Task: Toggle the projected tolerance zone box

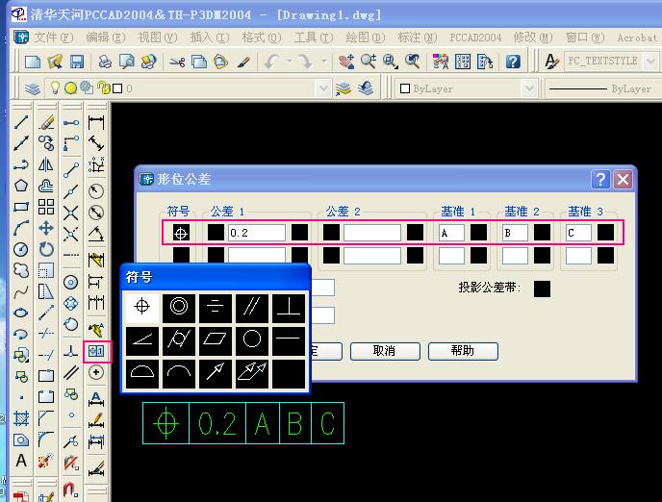Action: 542,289
